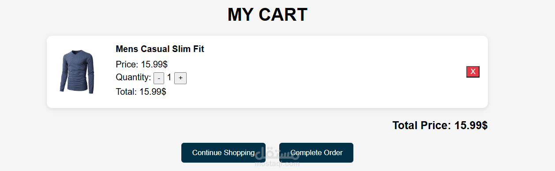Click the mostaql.com watermark text

277,164
